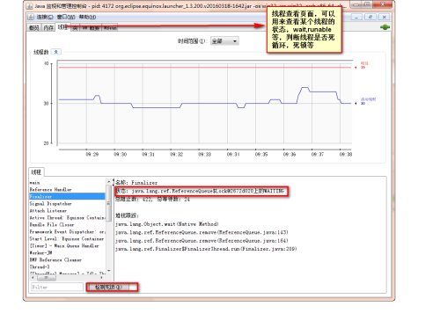Switch to the MBean tab
Image resolution: width=440 pixels, height=328 pixels.
coord(110,28)
